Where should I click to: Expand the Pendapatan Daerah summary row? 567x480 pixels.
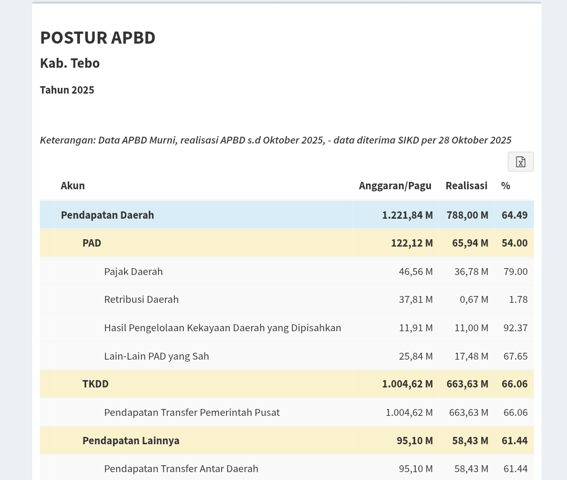point(107,215)
